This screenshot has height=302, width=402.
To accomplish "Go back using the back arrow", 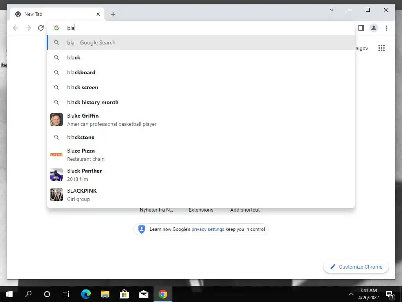I will [16, 28].
